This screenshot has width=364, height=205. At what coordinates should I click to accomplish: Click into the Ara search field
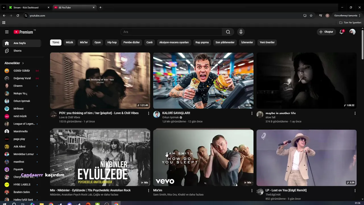click(171, 32)
